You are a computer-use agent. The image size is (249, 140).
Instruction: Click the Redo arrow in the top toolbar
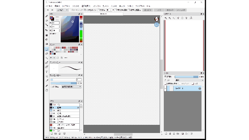[x=52, y=10]
